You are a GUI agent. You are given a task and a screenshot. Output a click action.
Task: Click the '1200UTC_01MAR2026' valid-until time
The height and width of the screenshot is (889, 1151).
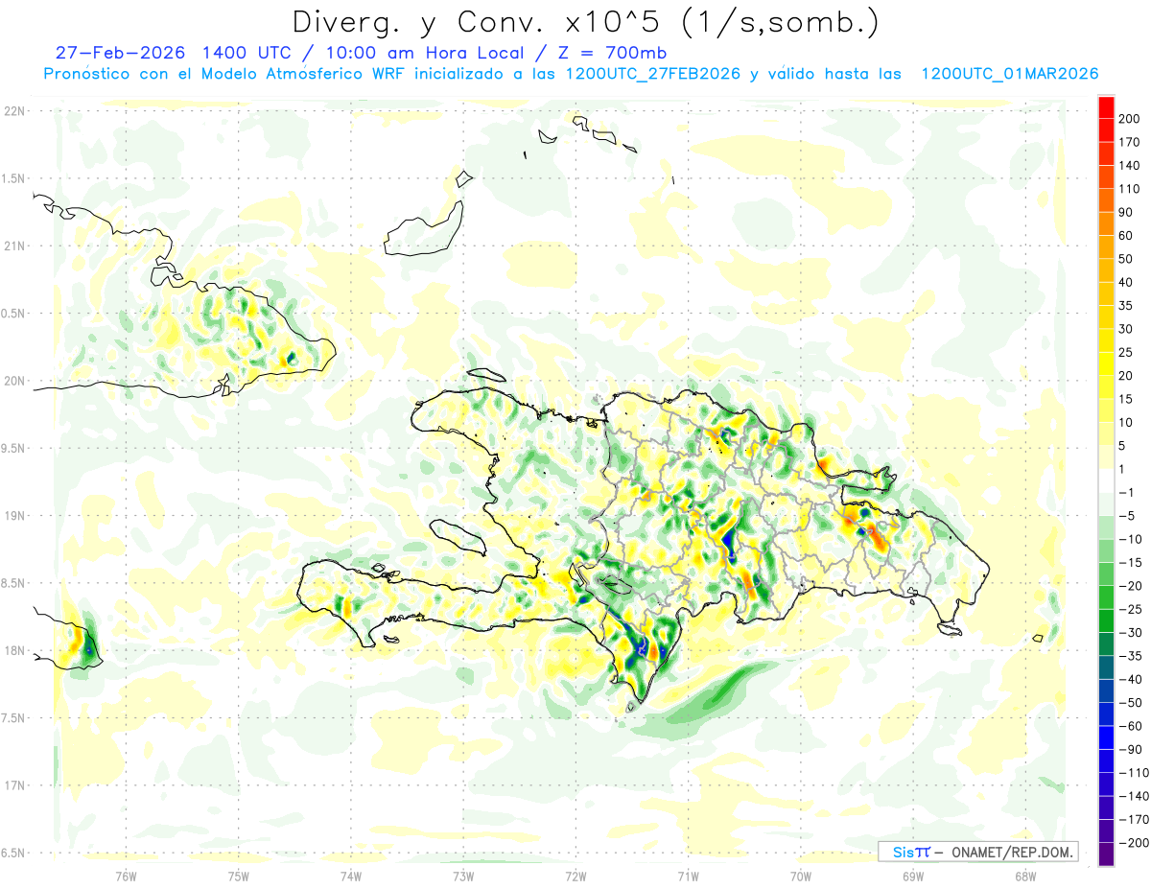point(1009,74)
